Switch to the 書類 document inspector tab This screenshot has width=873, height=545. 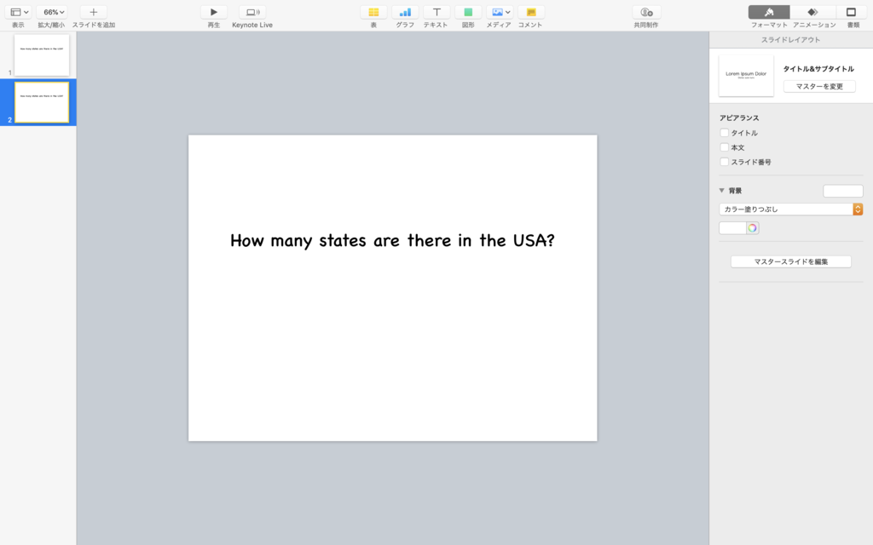pos(852,12)
